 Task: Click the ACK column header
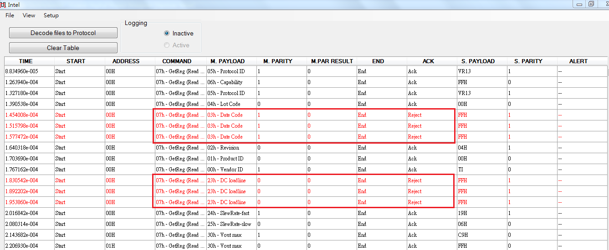(432, 61)
